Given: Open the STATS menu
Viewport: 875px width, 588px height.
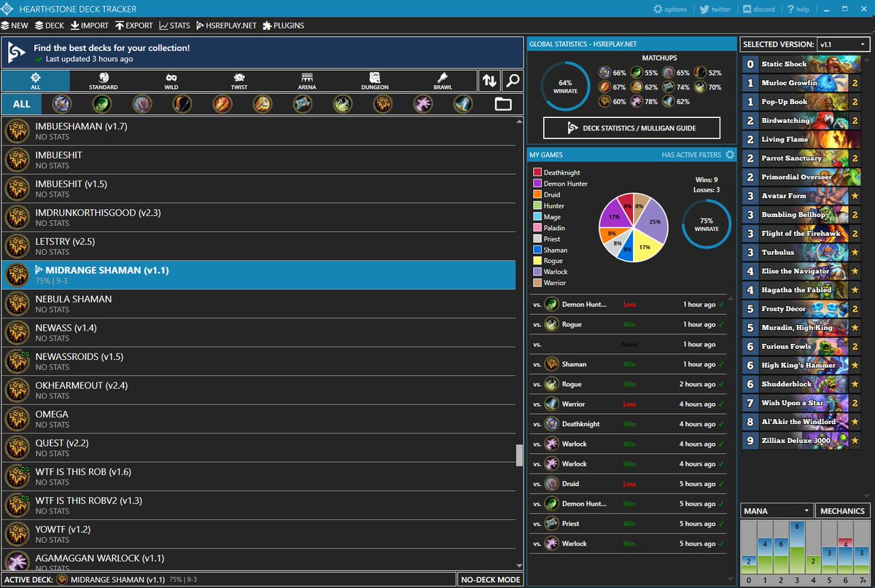Looking at the screenshot, I should pos(175,26).
